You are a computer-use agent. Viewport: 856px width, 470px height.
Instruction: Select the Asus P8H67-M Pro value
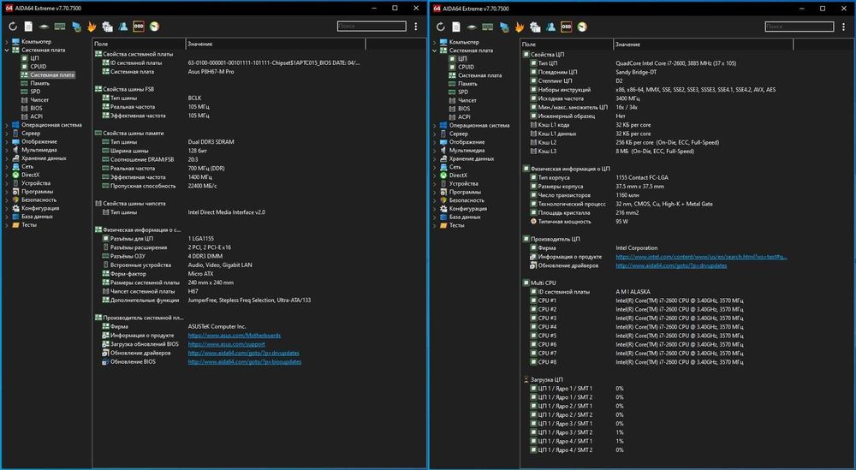tap(211, 72)
